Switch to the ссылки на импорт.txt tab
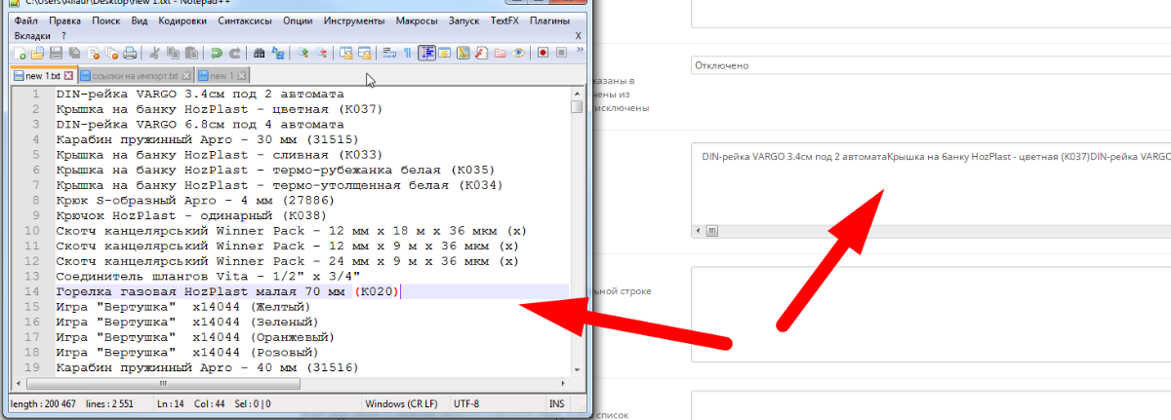Screen dimensions: 1171x420 coord(135,75)
